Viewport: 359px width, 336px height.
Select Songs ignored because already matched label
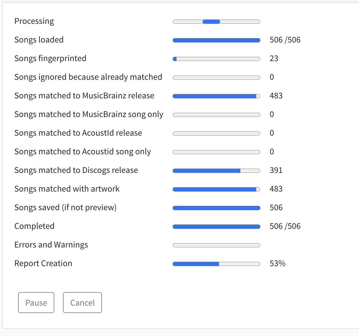[88, 77]
